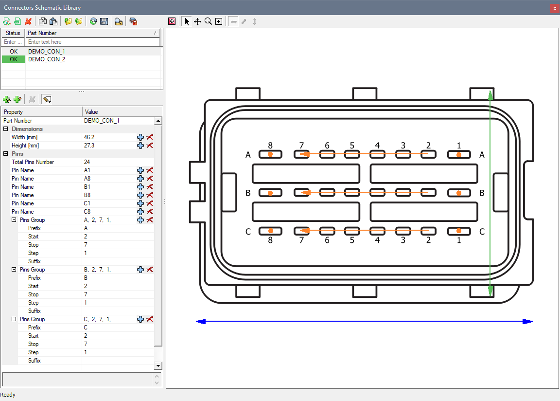Collapse the Dimensions section

(x=6, y=129)
